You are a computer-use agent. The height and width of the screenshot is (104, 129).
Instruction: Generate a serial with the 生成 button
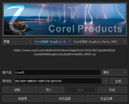pyautogui.click(x=118, y=81)
